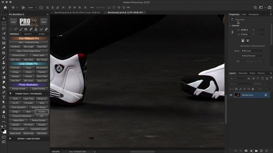Image resolution: width=273 pixels, height=153 pixels.
Task: Switch to the Channels tab
Action: pos(243,73)
